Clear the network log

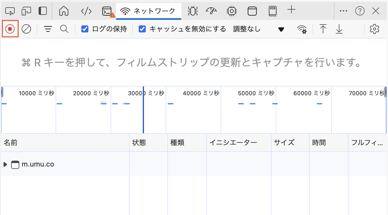(x=26, y=29)
